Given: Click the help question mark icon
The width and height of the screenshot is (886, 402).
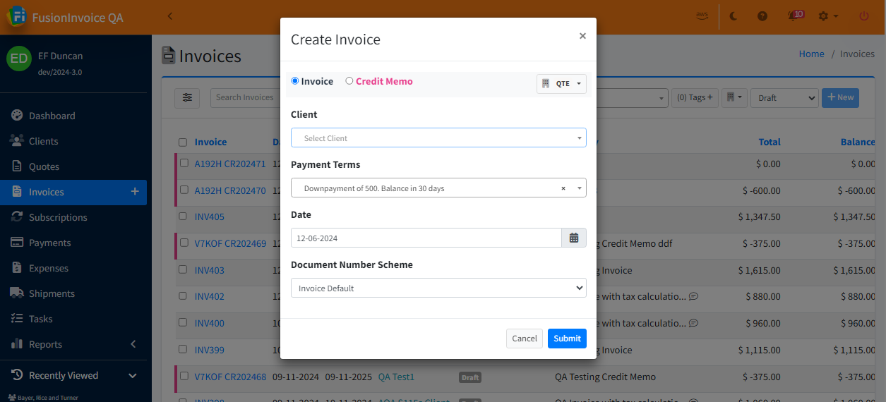Looking at the screenshot, I should tap(762, 16).
